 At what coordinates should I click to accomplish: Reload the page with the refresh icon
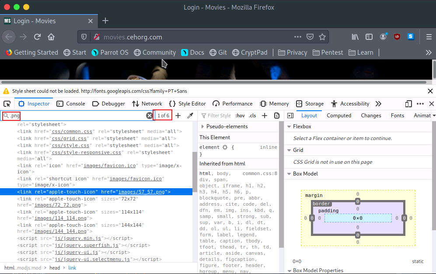pyautogui.click(x=37, y=37)
